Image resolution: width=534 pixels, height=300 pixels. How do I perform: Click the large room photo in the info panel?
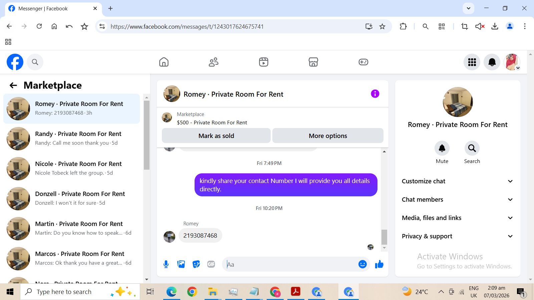click(x=458, y=102)
